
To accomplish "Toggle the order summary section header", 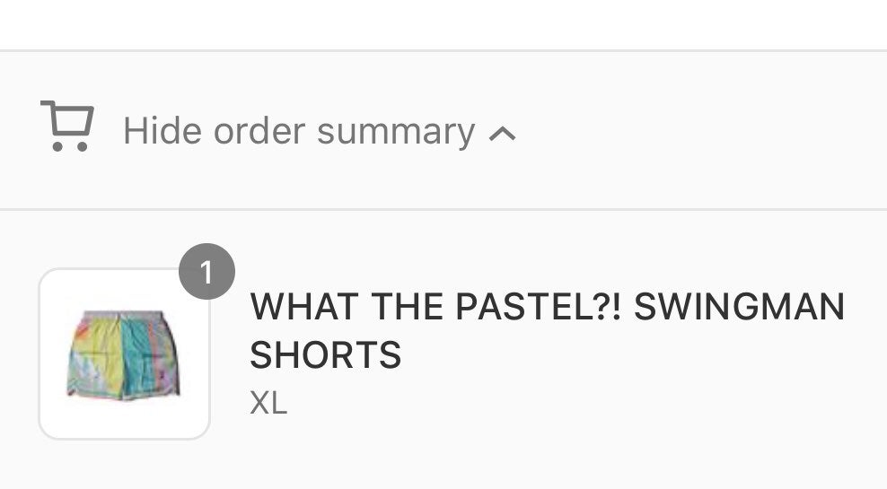I will pos(443,131).
